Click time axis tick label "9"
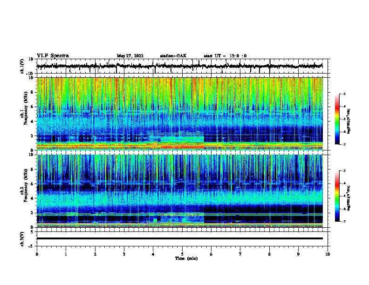 click(298, 254)
